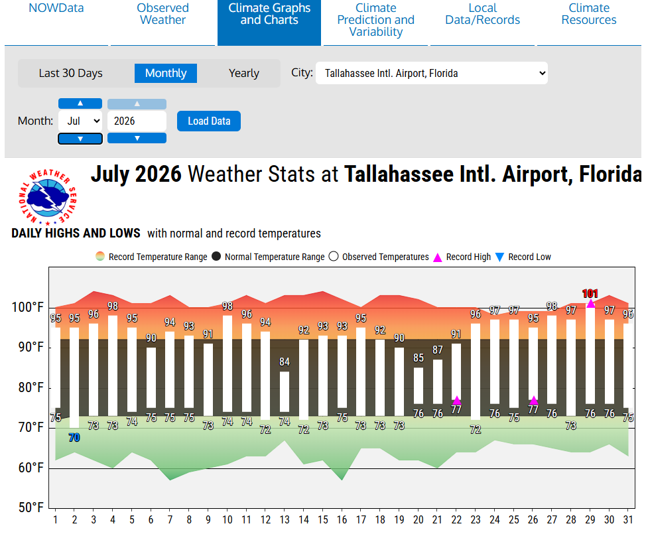Open the month dropdown showing Jul
The width and height of the screenshot is (646, 542).
point(80,121)
